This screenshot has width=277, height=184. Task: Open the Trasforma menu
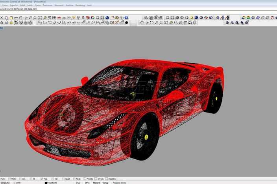tap(48, 5)
